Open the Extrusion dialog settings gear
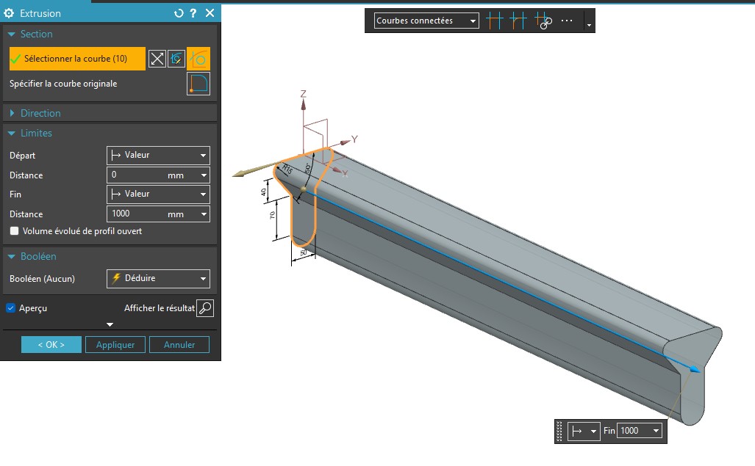Screen dimensions: 755x466 (x=9, y=13)
